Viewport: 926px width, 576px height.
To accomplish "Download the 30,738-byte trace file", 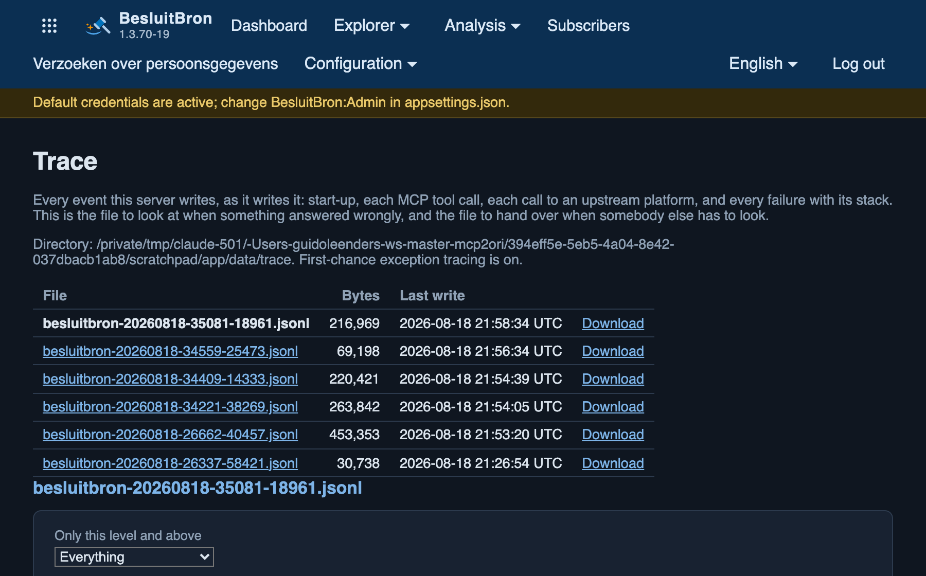I will click(x=613, y=463).
